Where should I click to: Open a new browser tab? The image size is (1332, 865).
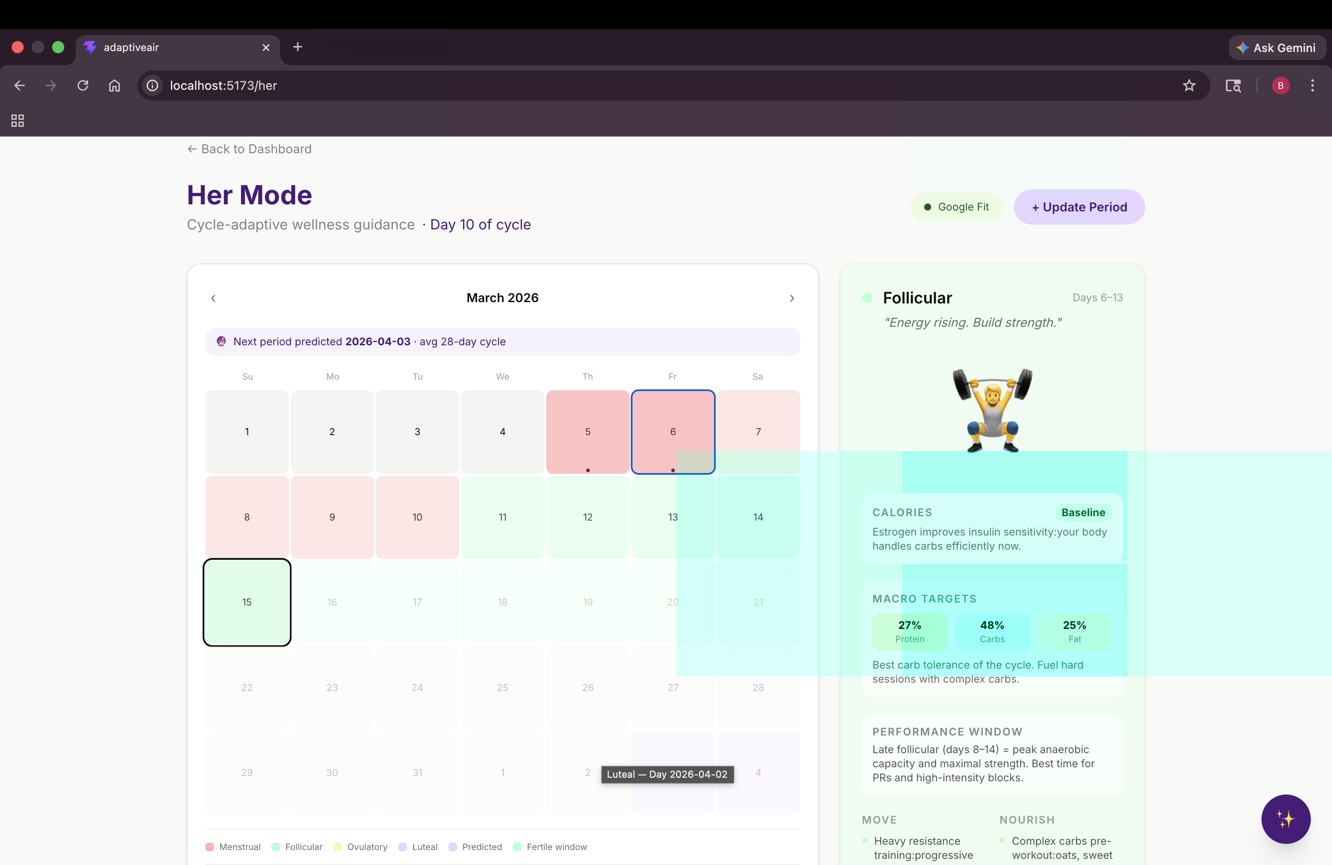point(298,47)
